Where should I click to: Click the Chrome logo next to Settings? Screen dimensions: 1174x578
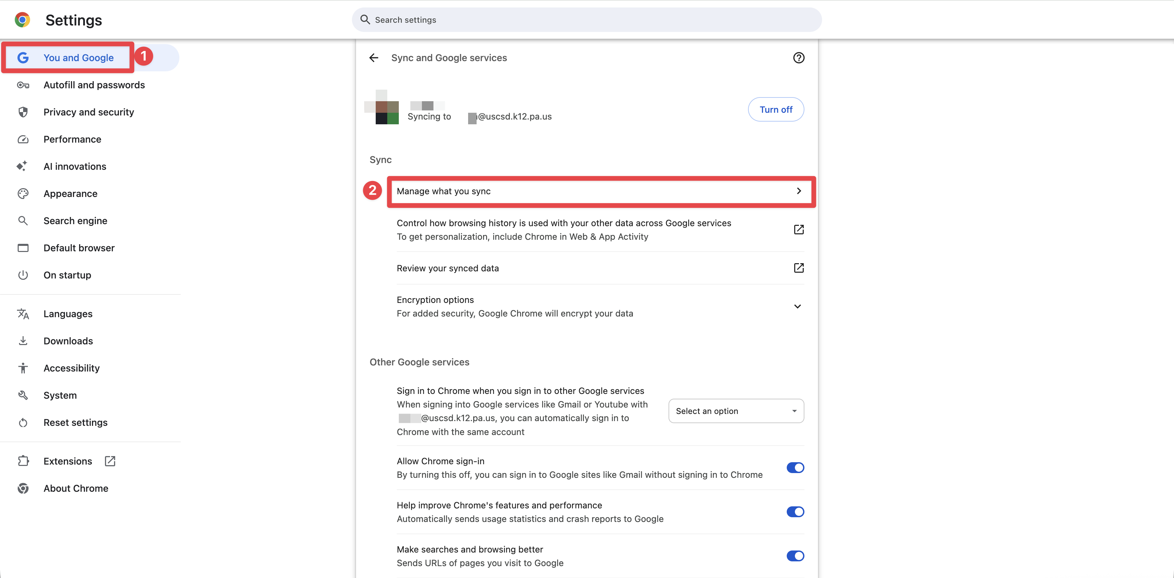pyautogui.click(x=22, y=20)
